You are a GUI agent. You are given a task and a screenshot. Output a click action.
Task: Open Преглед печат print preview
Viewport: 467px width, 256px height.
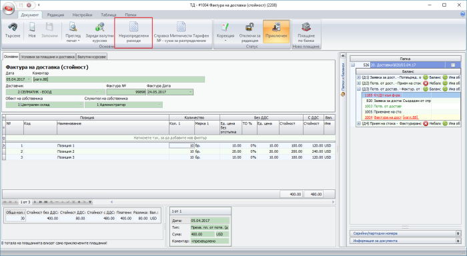(x=73, y=32)
